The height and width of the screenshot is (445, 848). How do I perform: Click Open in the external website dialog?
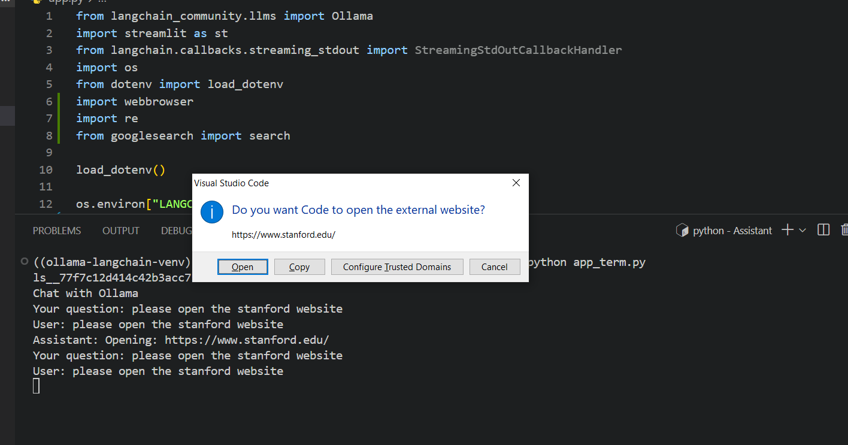click(243, 267)
